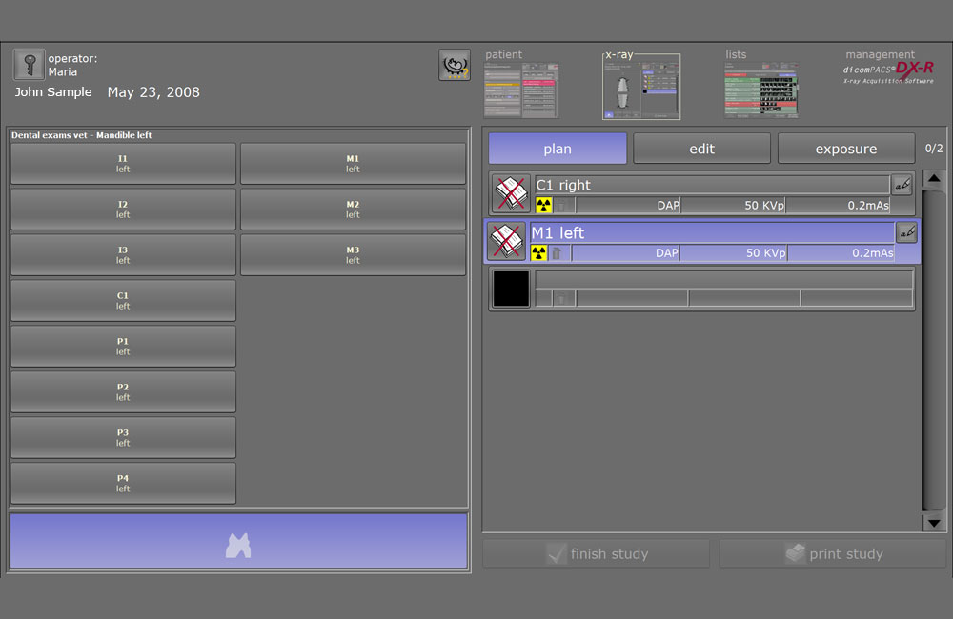Click the edit pen icon for C1 right

902,185
